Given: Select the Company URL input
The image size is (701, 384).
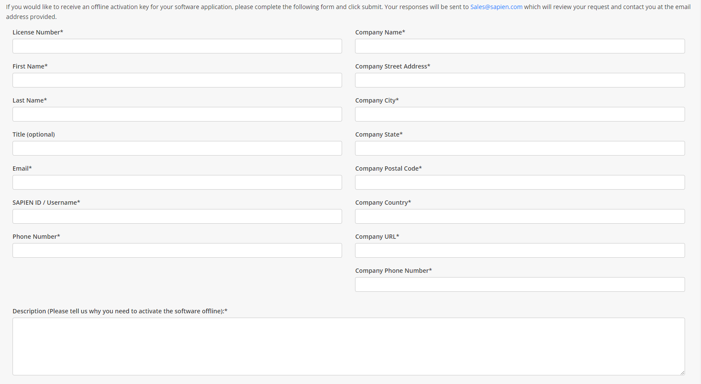Looking at the screenshot, I should point(520,250).
